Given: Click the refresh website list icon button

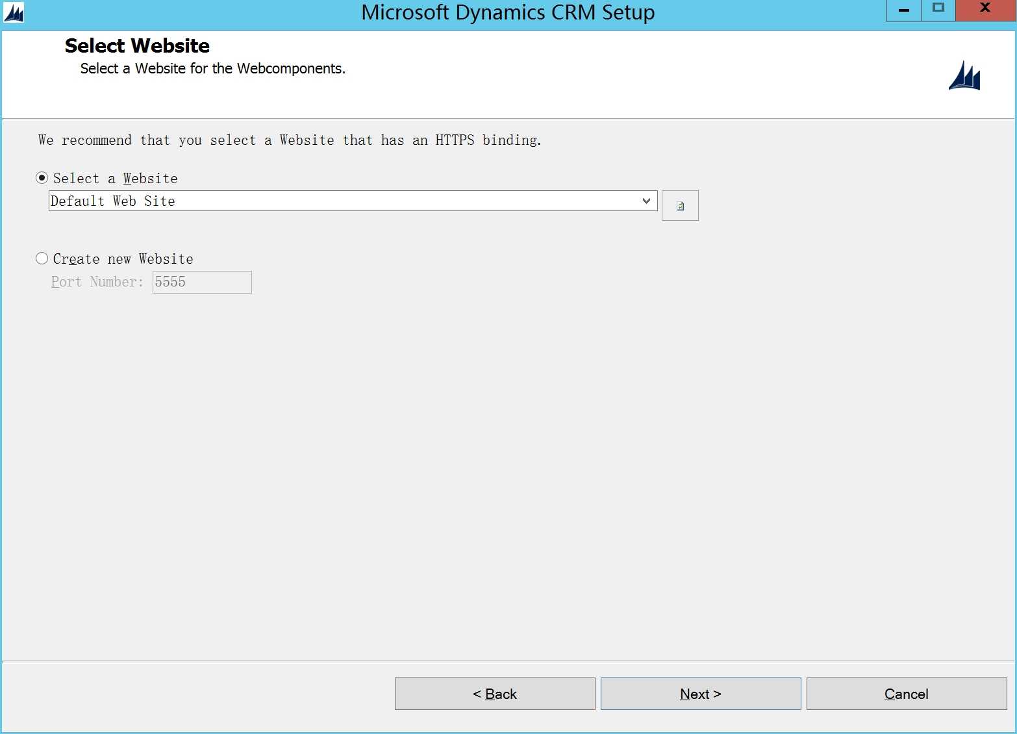Looking at the screenshot, I should (680, 206).
